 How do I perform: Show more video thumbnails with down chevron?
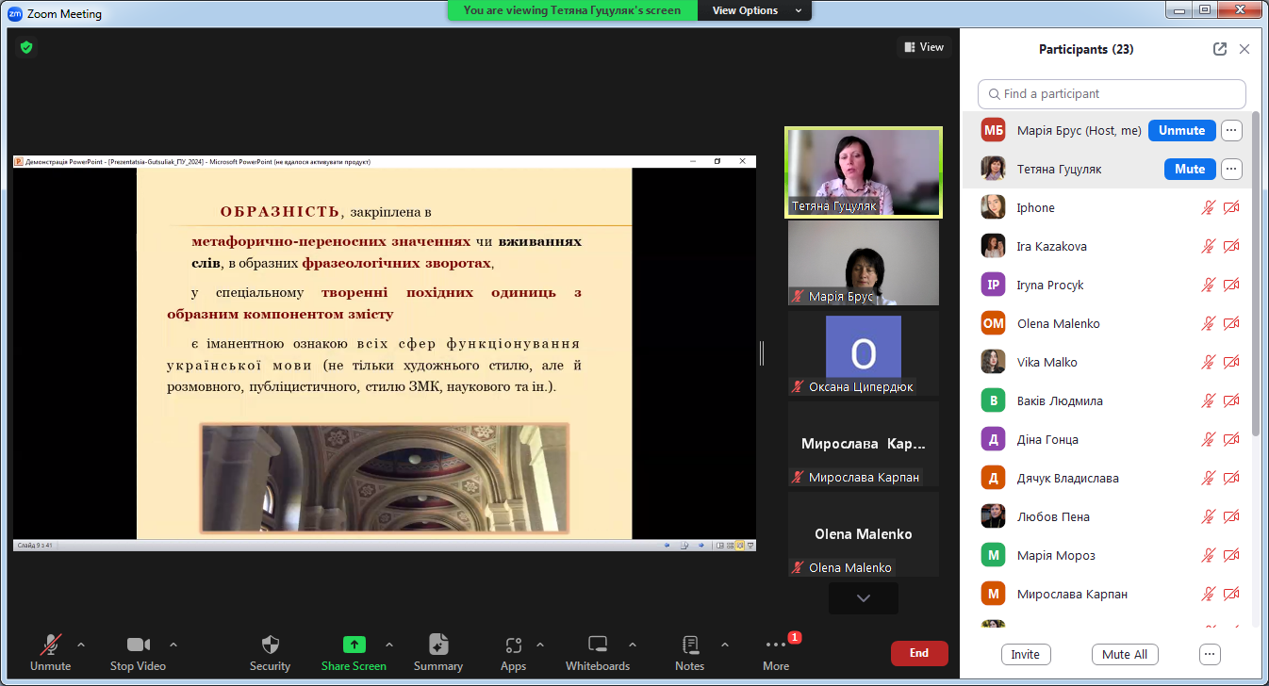tap(863, 598)
